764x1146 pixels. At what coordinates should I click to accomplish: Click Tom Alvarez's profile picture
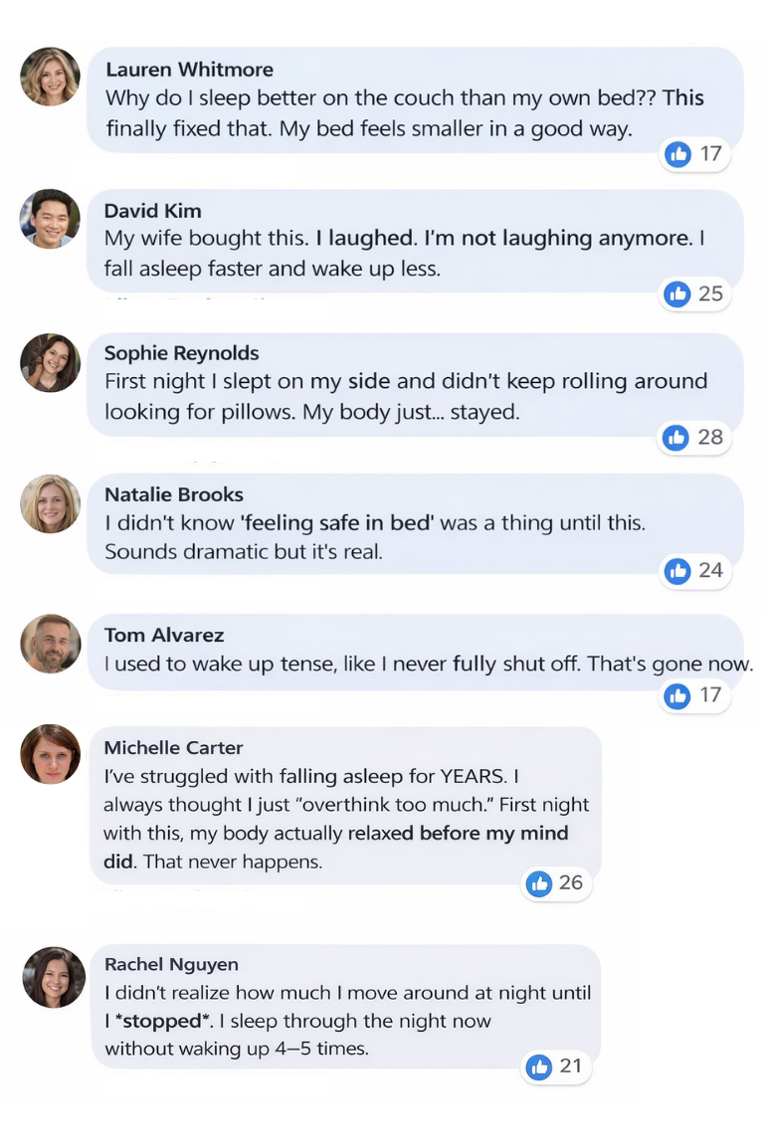[50, 644]
